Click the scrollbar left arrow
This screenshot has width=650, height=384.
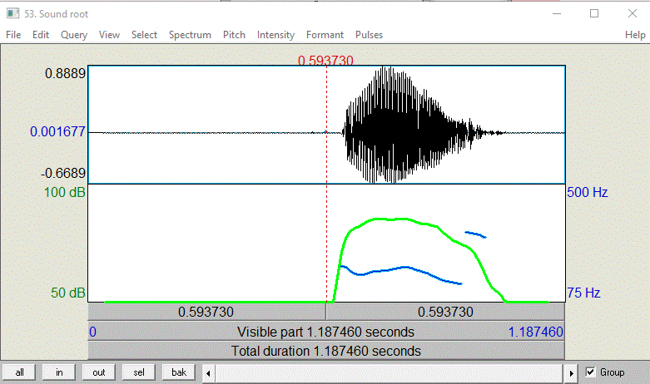pos(209,373)
